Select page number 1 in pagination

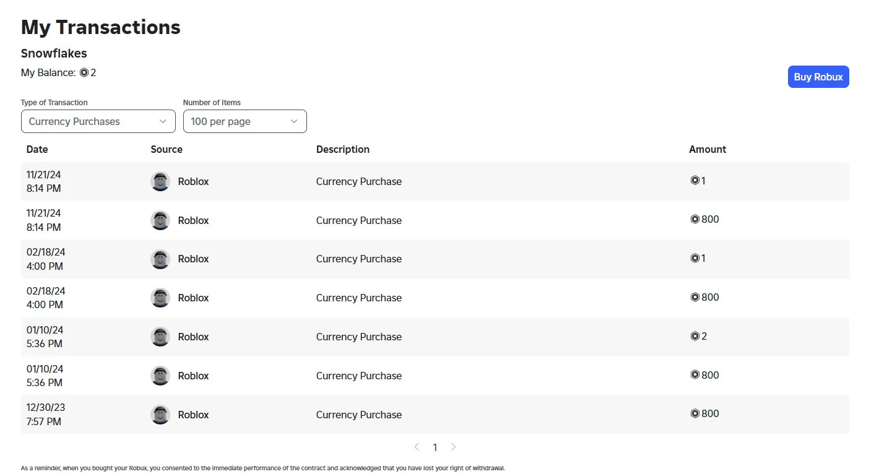click(x=435, y=447)
